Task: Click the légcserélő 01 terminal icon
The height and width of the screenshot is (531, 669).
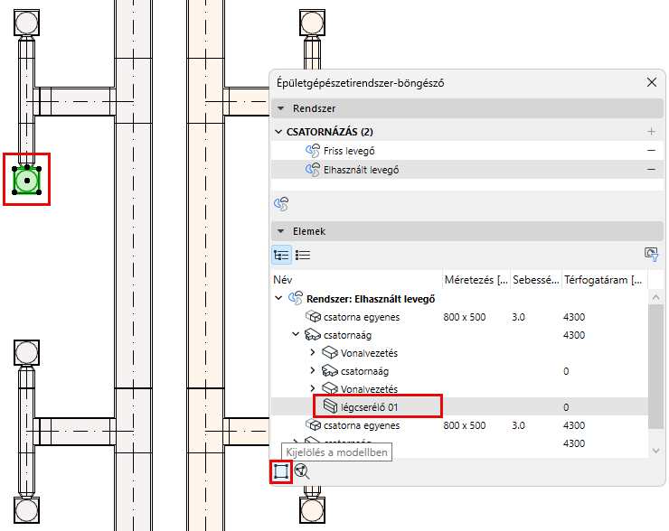Action: (x=330, y=406)
